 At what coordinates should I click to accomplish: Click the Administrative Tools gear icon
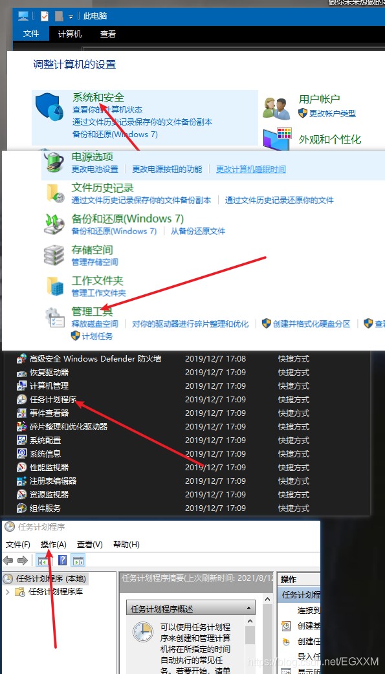(55, 318)
